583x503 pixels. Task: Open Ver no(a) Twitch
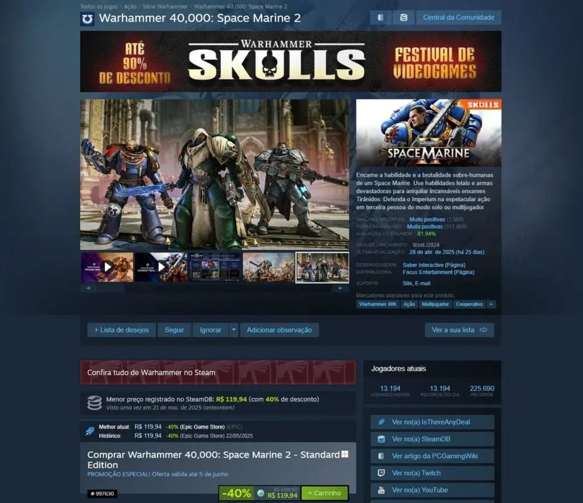[x=432, y=473]
